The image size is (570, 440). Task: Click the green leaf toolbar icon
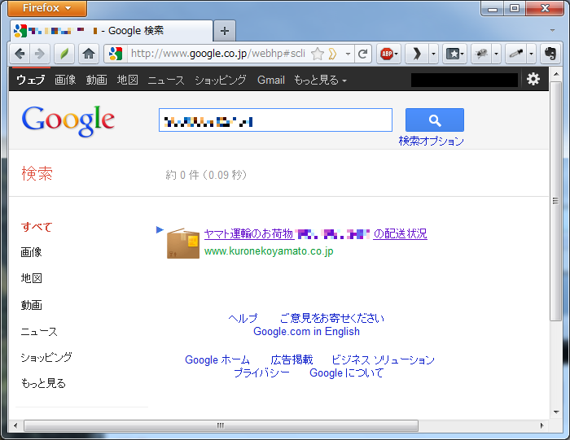(64, 54)
